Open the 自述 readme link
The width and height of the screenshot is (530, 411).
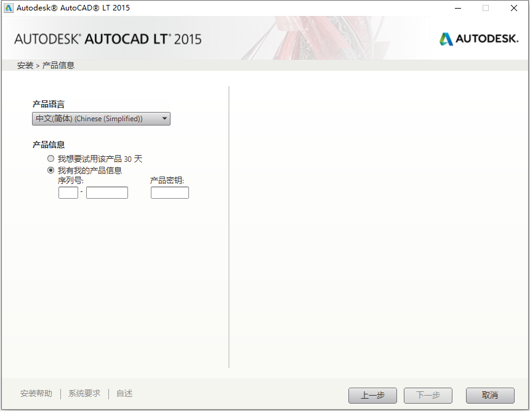124,394
